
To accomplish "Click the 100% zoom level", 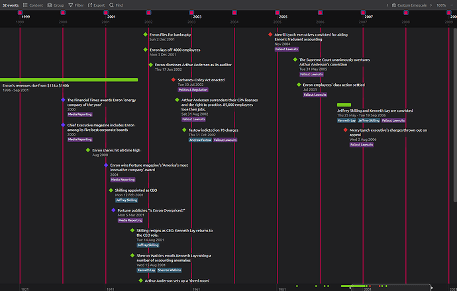I will click(x=441, y=5).
